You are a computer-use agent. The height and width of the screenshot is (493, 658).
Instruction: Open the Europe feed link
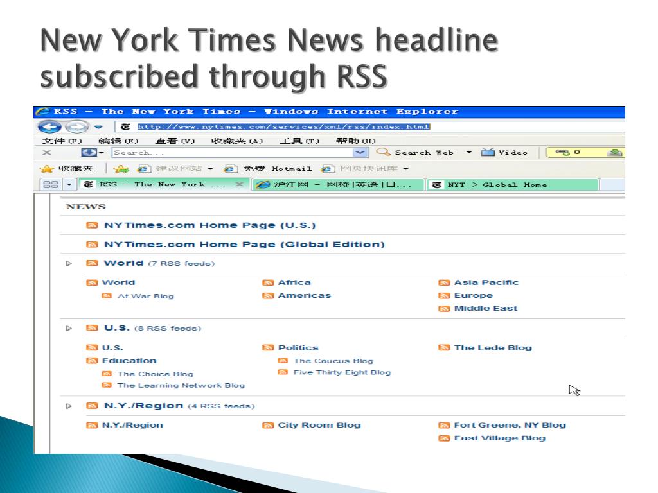(x=474, y=295)
